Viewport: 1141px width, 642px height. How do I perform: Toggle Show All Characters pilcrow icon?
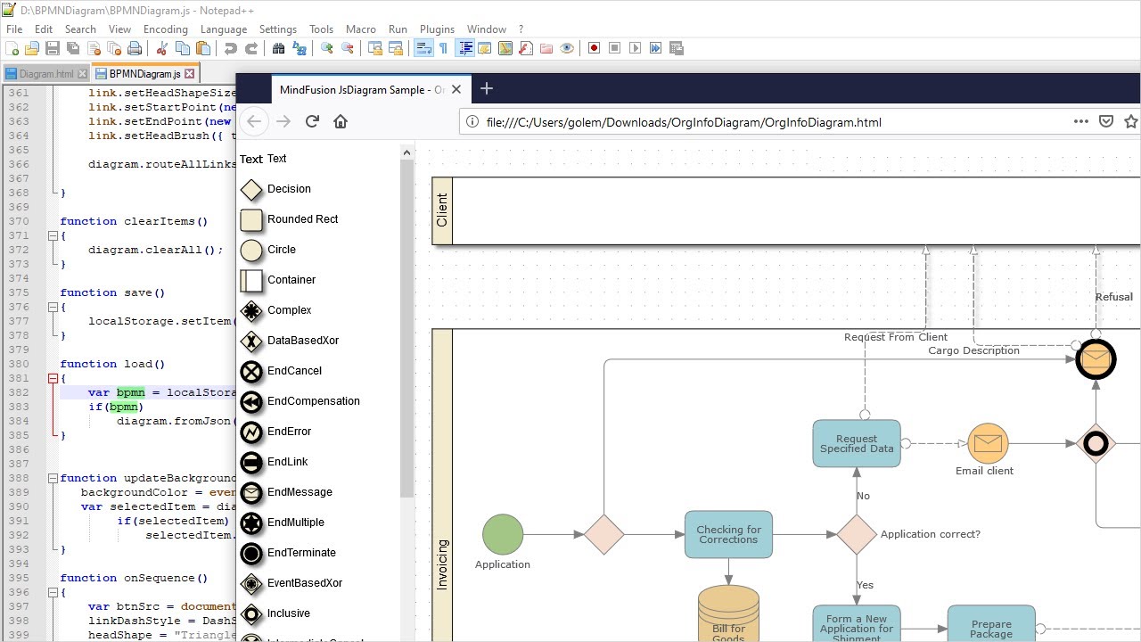coord(444,48)
